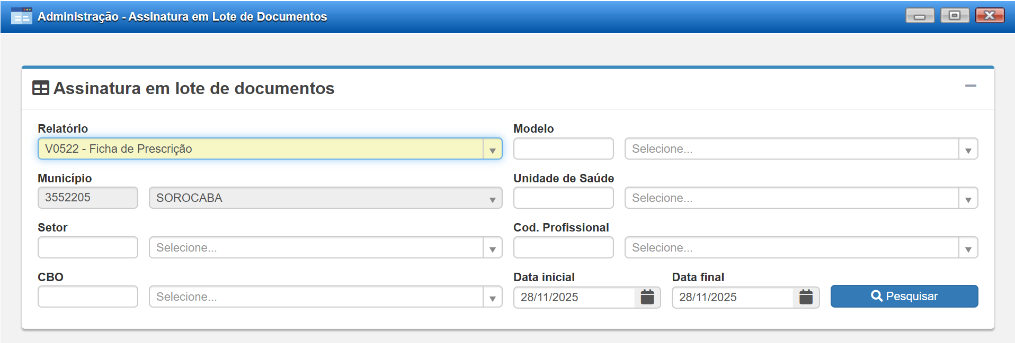
Task: Open the Data final calendar picker
Action: coord(806,297)
